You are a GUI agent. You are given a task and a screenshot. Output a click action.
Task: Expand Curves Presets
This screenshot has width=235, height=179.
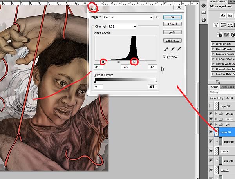click(213, 49)
